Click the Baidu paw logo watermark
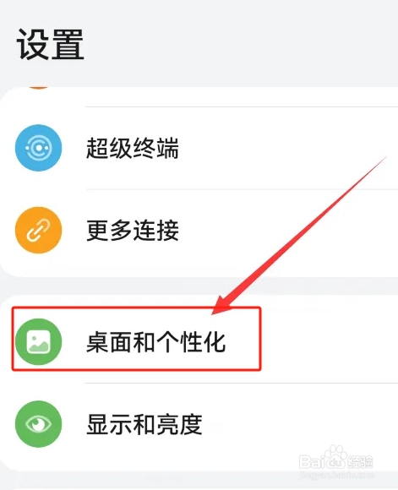 pyautogui.click(x=335, y=456)
